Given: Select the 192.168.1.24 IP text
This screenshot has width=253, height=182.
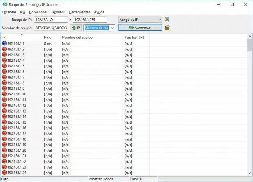Looking at the screenshot, I should (17, 173).
